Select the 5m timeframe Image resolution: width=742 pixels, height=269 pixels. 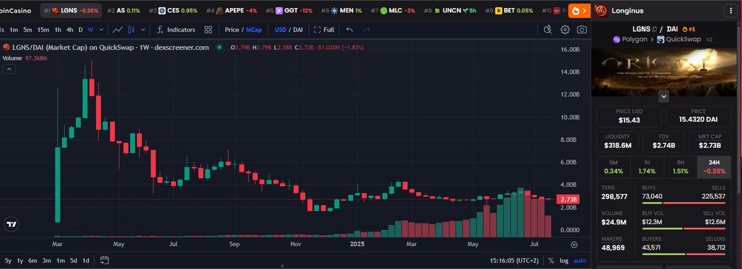27,30
